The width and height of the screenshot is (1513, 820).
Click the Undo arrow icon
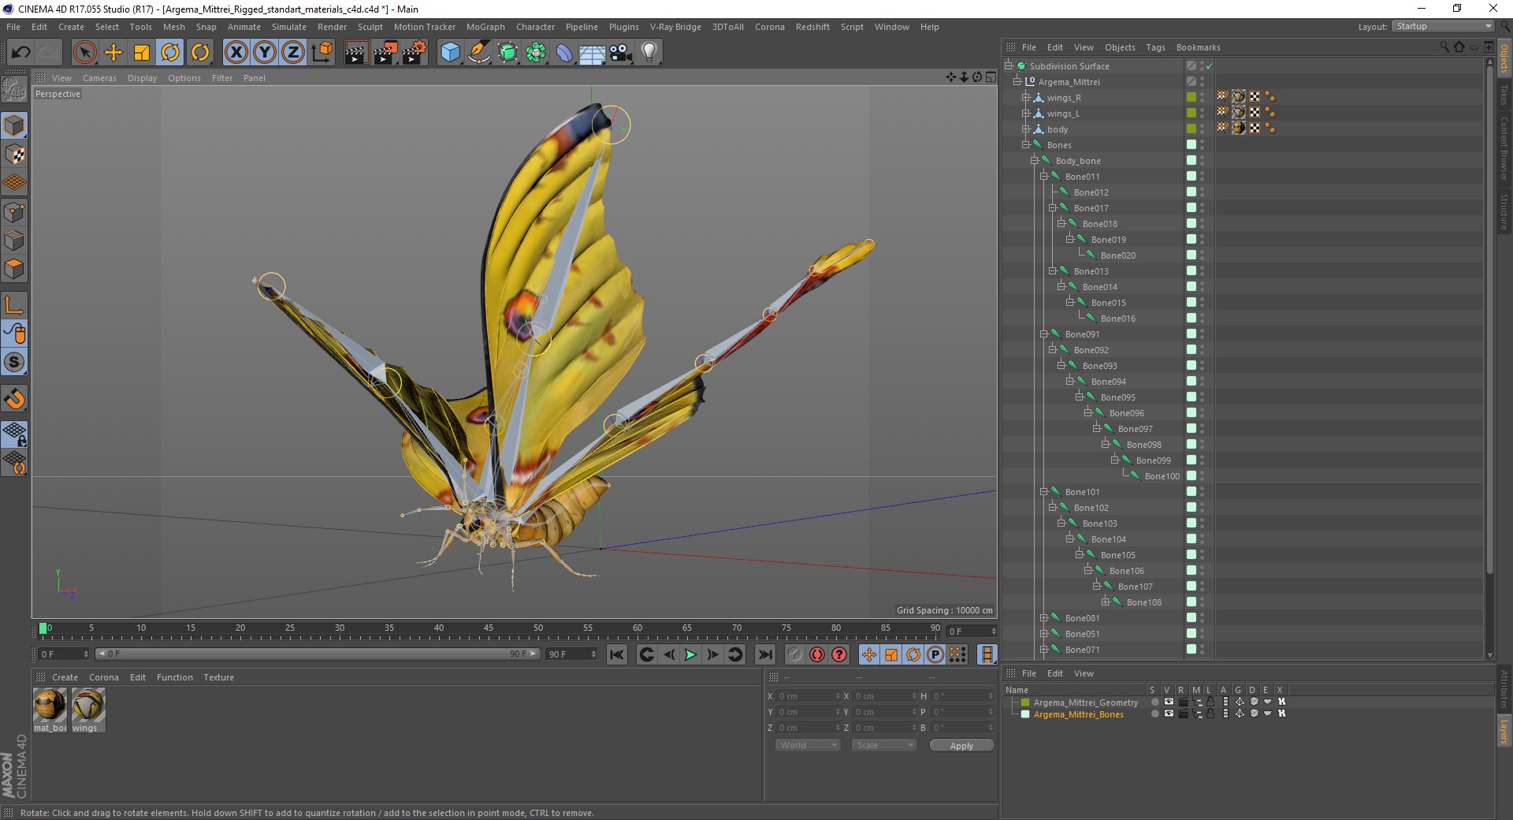20,53
